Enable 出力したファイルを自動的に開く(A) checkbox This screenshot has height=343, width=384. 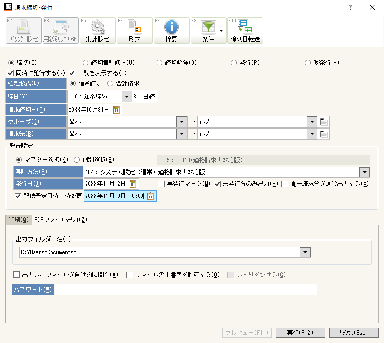17,275
